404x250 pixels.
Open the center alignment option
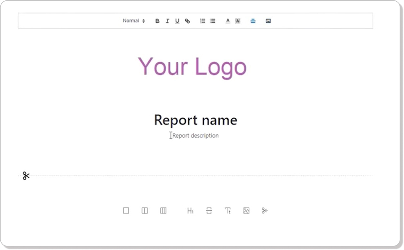(x=253, y=21)
